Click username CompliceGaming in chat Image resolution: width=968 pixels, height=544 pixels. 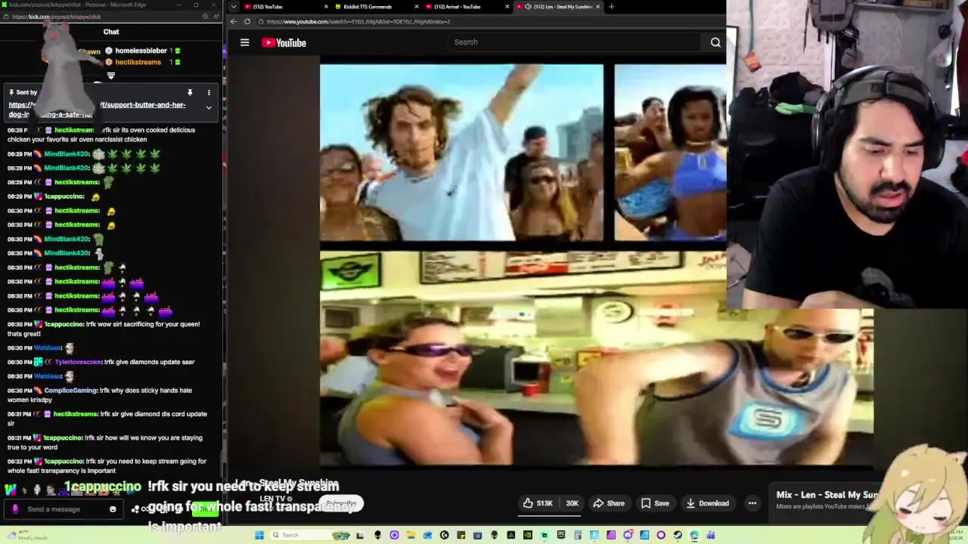tap(70, 391)
